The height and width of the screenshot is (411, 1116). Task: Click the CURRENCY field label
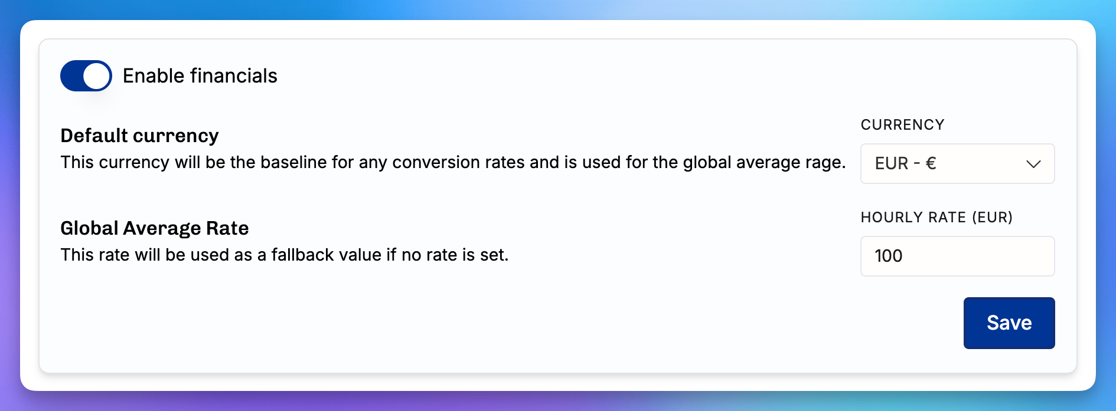pos(902,125)
